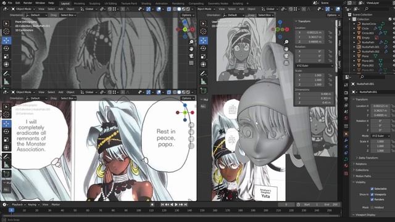Choose Select Box tool in 3D head viewport
Screen dimensions: 395x222
pyautogui.click(x=203, y=23)
